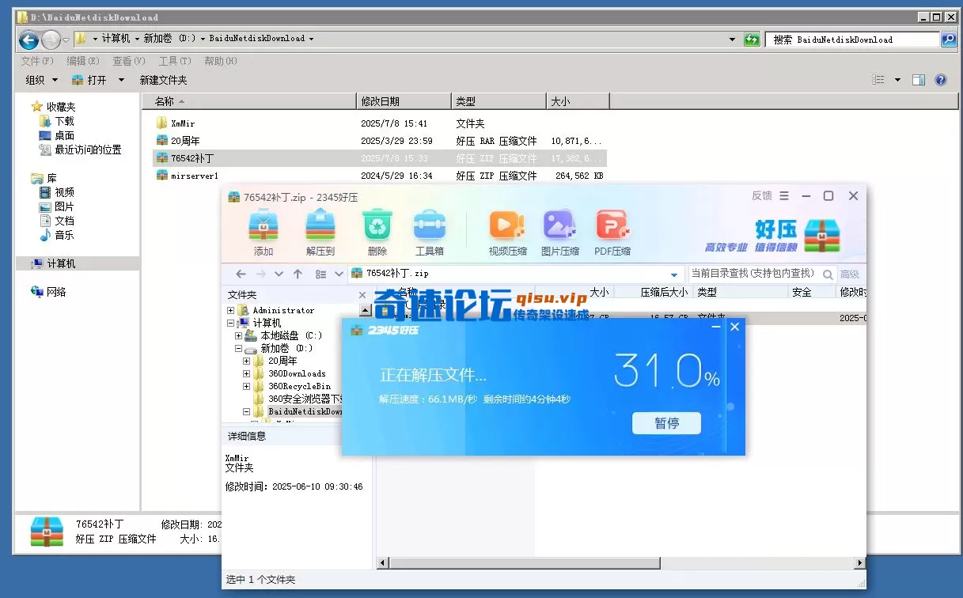
Task: Click the back arrow in HaoZip toolbar
Action: tap(241, 273)
